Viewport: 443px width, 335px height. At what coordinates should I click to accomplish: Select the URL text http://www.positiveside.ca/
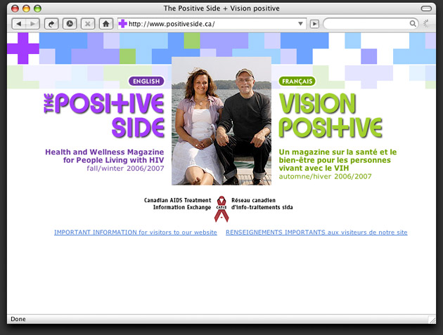point(172,24)
